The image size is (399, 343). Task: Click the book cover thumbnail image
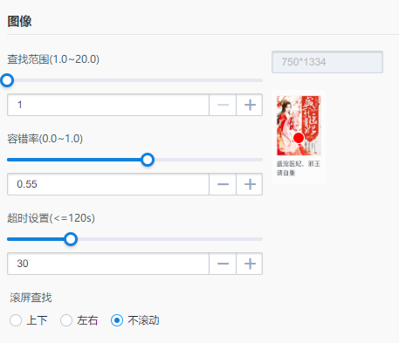click(x=299, y=126)
